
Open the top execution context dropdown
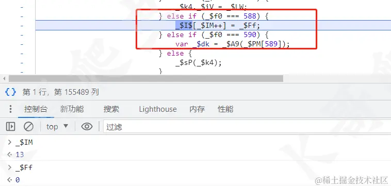coord(57,127)
